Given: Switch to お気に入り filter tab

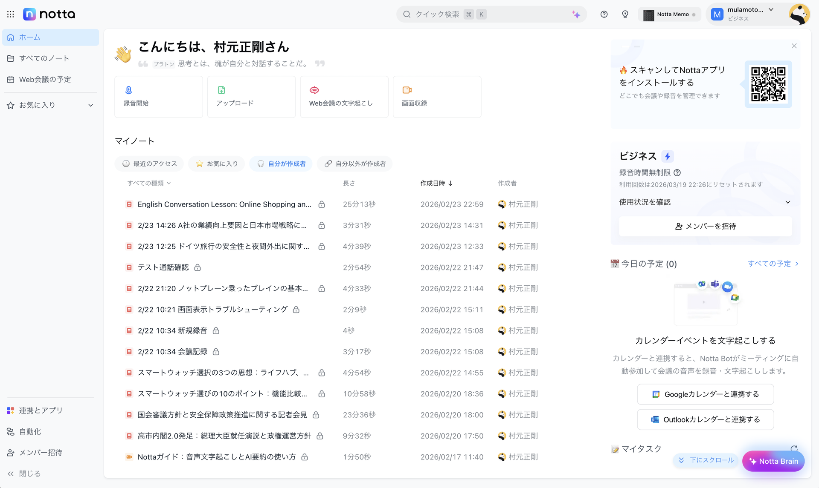Looking at the screenshot, I should 217,164.
